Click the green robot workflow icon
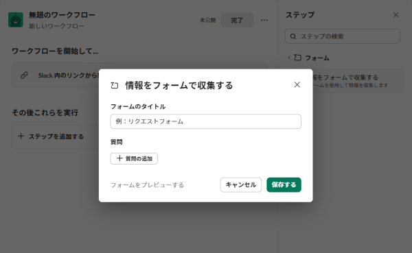Viewport: 412px width, 253px height. 16,20
